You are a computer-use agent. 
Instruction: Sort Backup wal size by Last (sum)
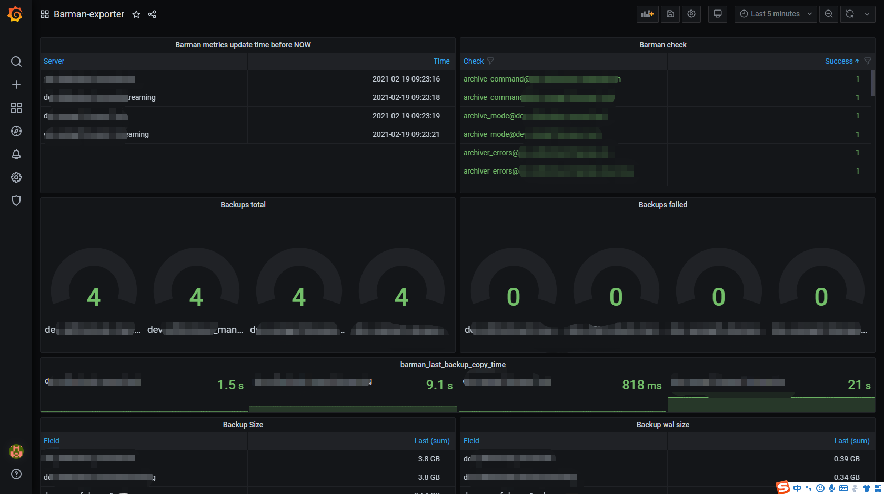click(x=852, y=441)
